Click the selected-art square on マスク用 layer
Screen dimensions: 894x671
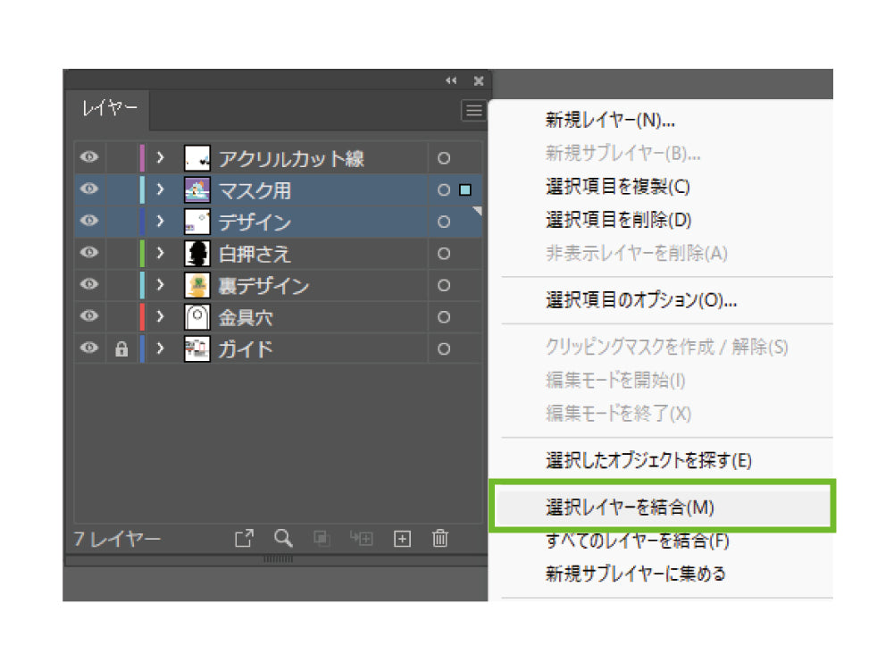point(465,190)
